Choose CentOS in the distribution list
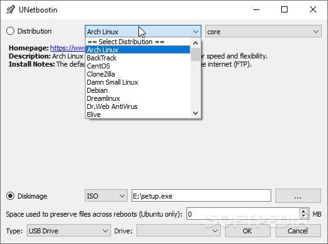Viewport: 328px width, 244px height. [x=138, y=66]
